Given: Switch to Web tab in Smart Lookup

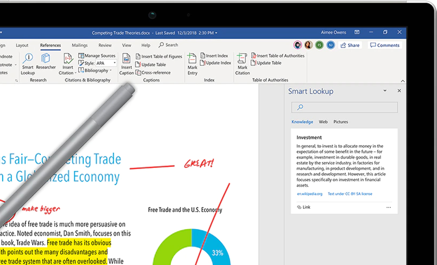Looking at the screenshot, I should [x=323, y=122].
